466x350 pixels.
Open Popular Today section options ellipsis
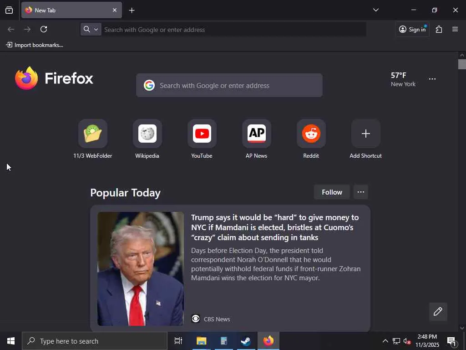pyautogui.click(x=361, y=192)
